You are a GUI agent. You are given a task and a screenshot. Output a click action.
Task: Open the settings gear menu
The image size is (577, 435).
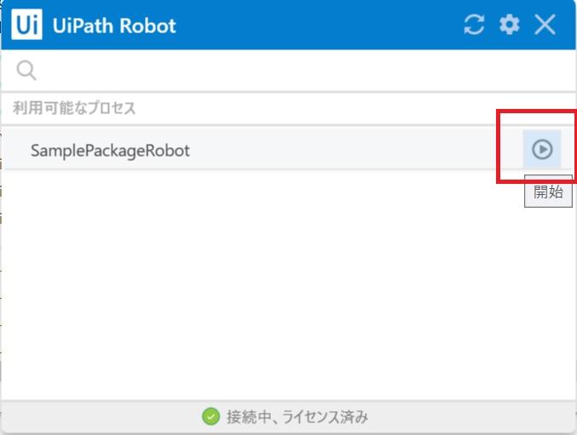[509, 25]
